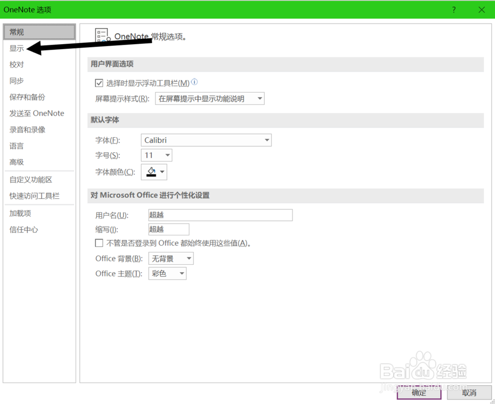
Task: Switch to the 显示 category
Action: pyautogui.click(x=40, y=49)
